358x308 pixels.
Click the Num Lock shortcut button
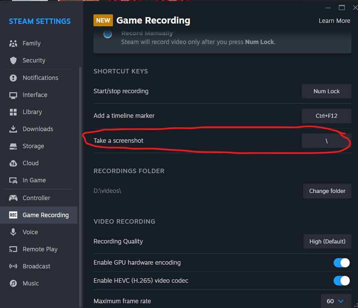(326, 91)
